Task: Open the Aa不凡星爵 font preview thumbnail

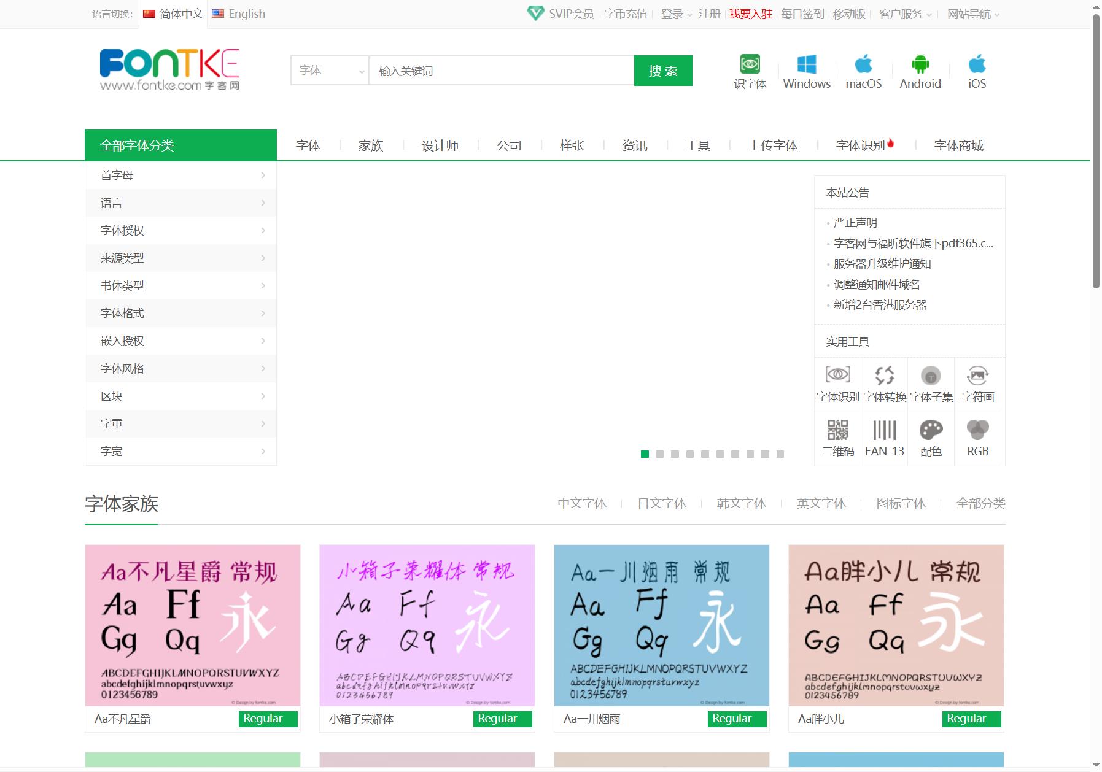Action: pos(193,625)
